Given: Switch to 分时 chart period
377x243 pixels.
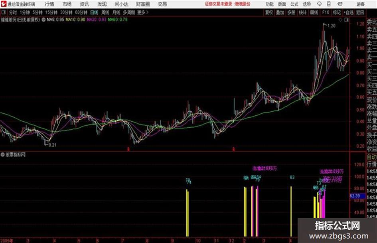Looking at the screenshot, I should pos(12,12).
